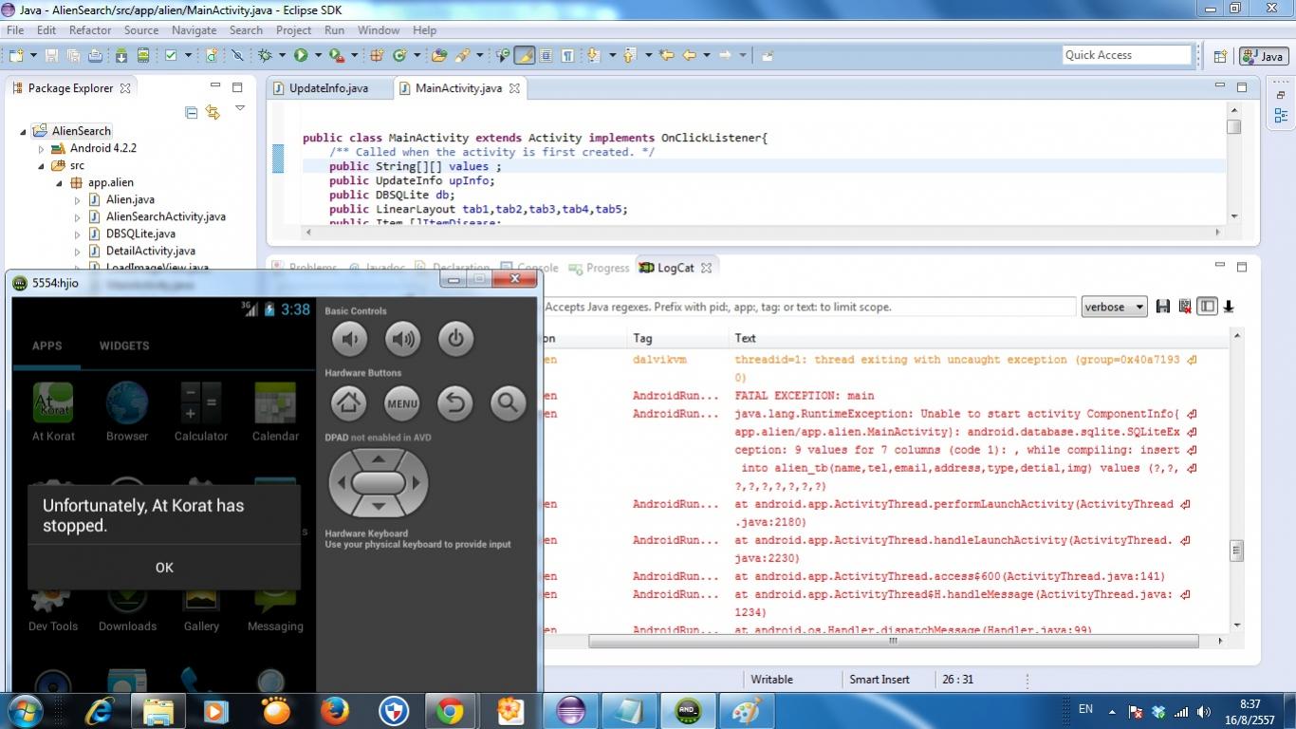Collapse the src folder node
This screenshot has width=1296, height=729.
pos(41,165)
